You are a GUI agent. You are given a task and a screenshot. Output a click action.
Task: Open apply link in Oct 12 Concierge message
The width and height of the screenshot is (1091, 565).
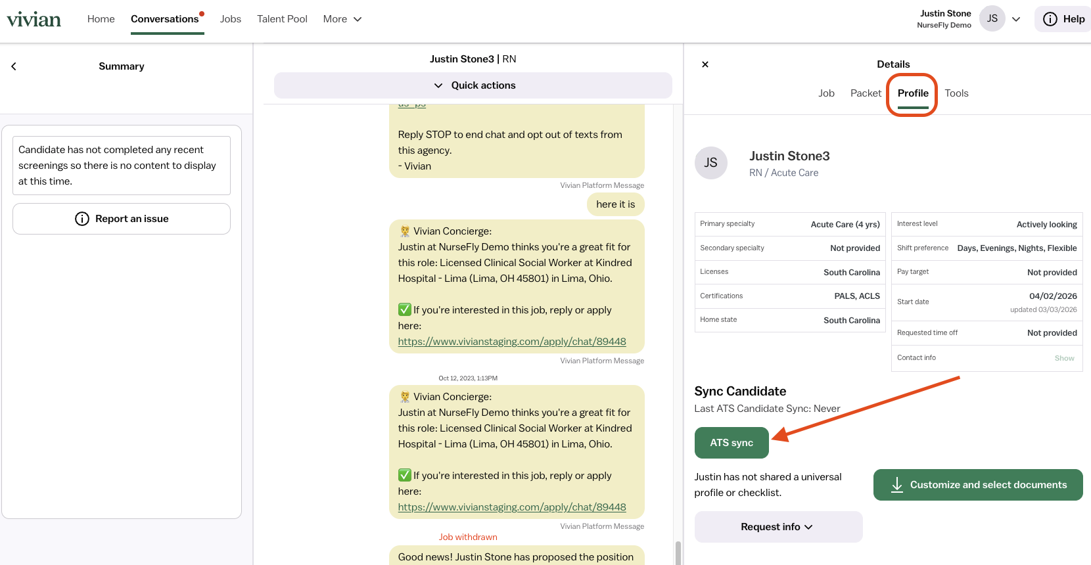512,507
